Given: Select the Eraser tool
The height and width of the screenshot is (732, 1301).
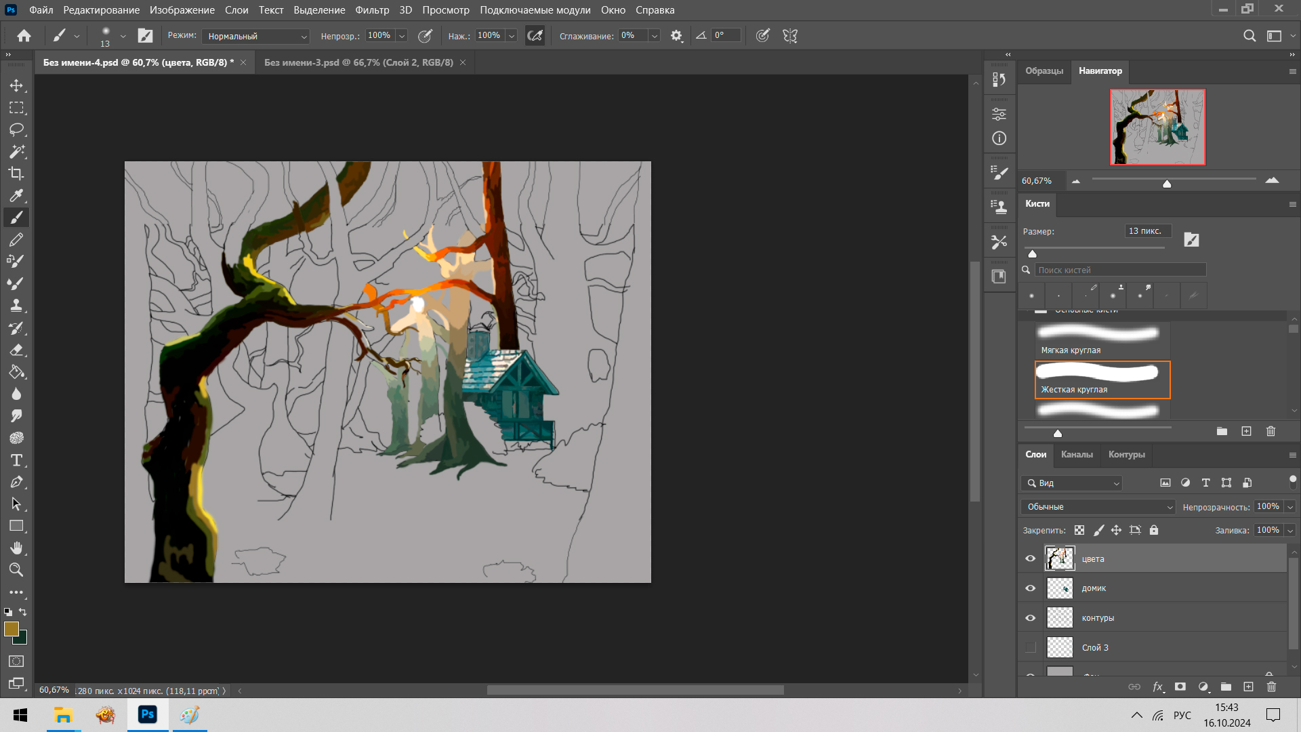Looking at the screenshot, I should (x=16, y=350).
